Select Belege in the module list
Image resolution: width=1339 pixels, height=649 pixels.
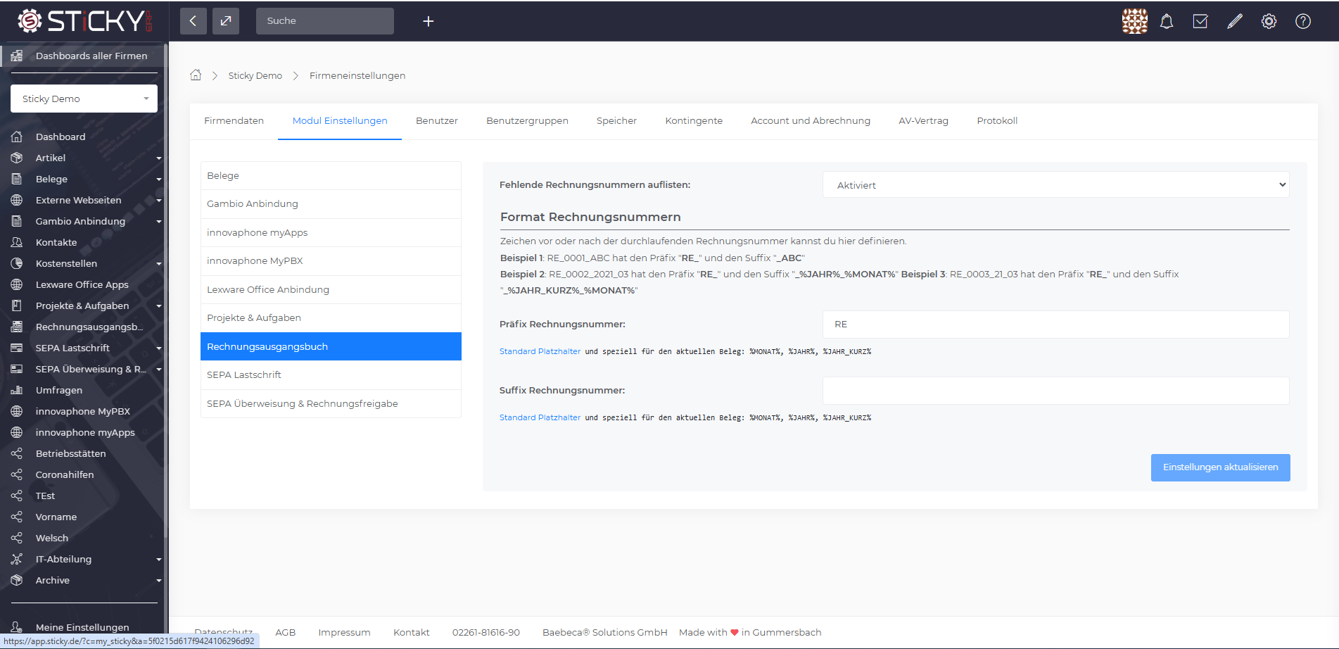pyautogui.click(x=331, y=176)
